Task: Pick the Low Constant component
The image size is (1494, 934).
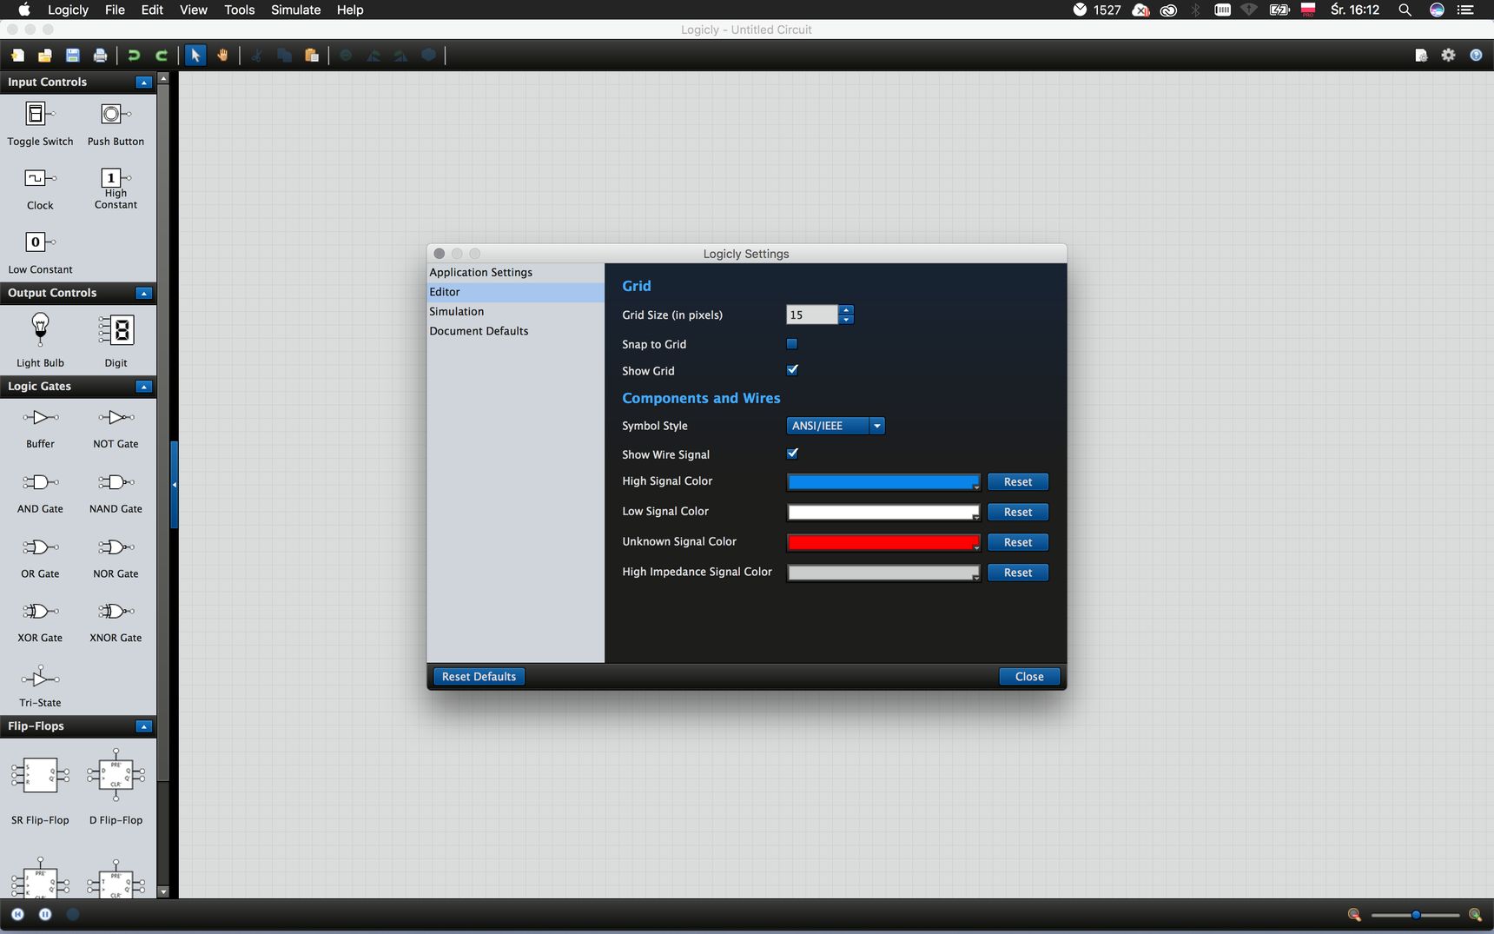Action: pos(40,253)
